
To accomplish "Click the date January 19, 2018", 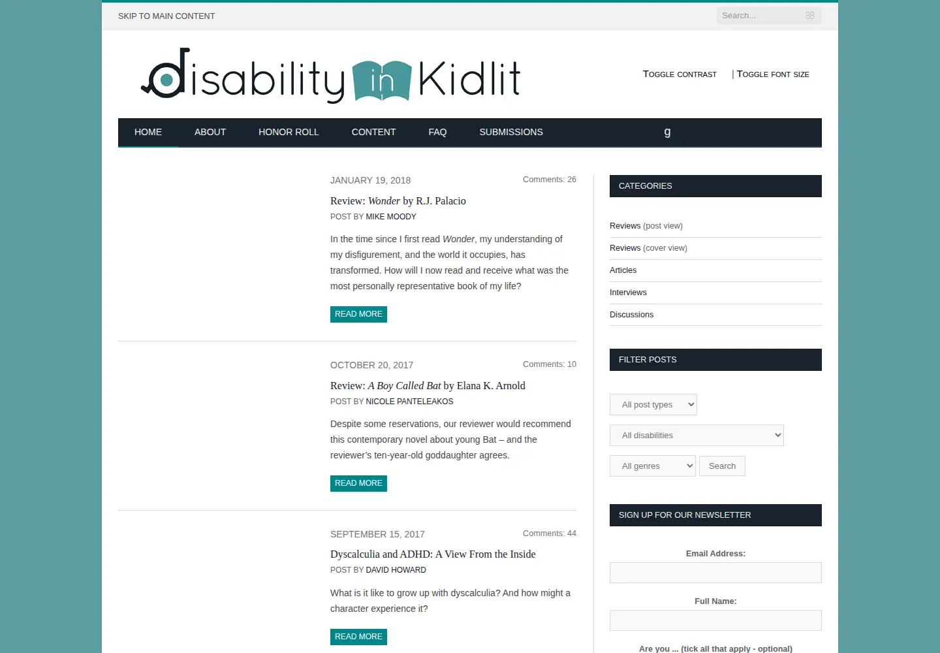I will pyautogui.click(x=370, y=180).
